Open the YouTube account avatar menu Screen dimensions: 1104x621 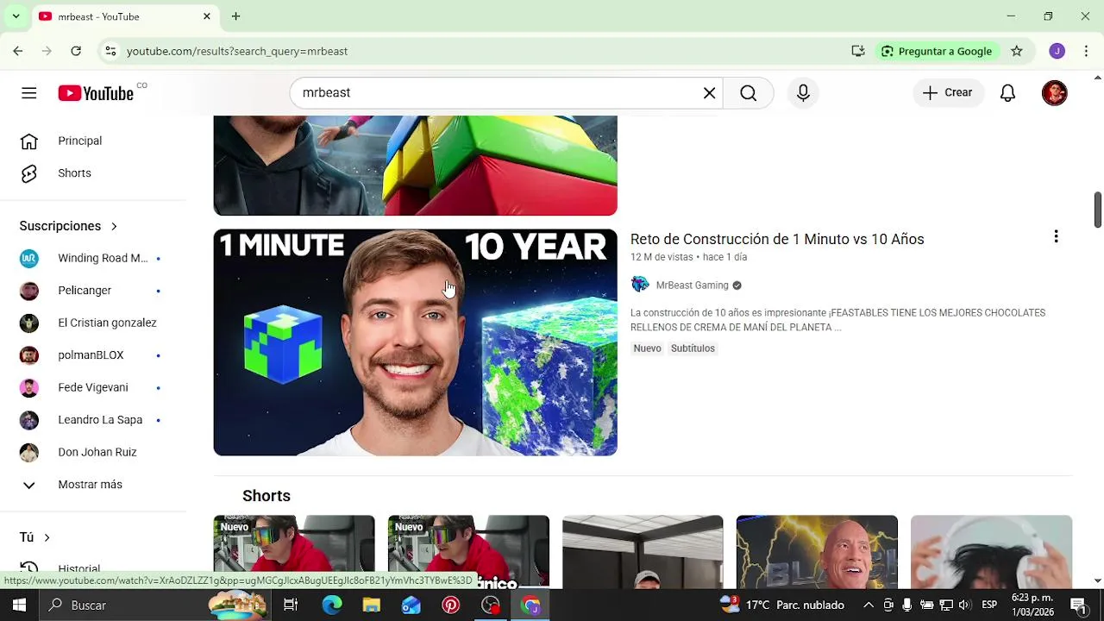[x=1055, y=93]
